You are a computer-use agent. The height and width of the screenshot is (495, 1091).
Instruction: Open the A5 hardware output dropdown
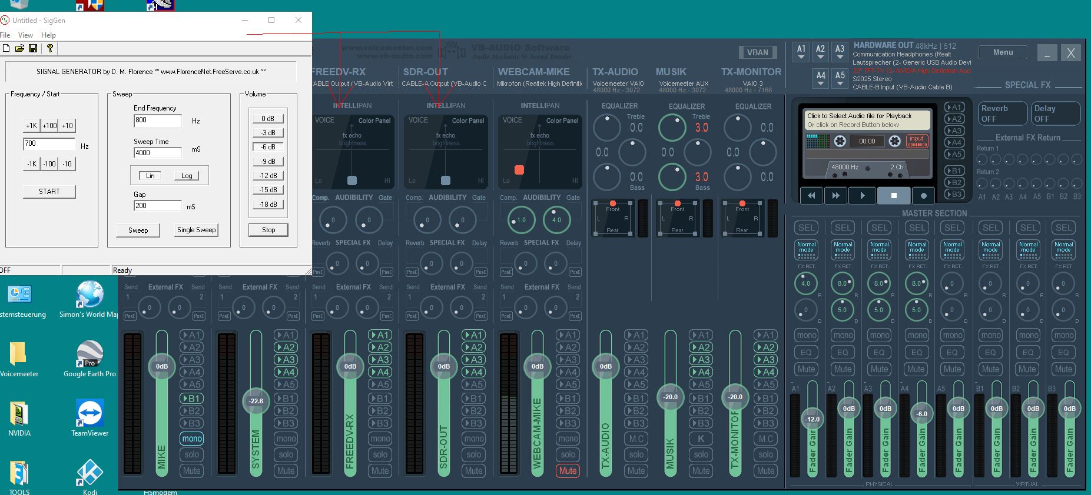pos(840,78)
